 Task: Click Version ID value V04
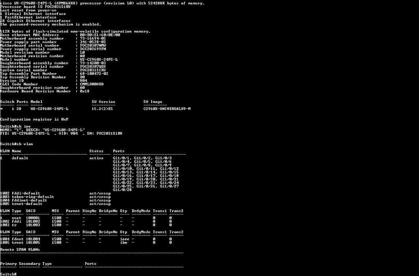click(x=83, y=80)
